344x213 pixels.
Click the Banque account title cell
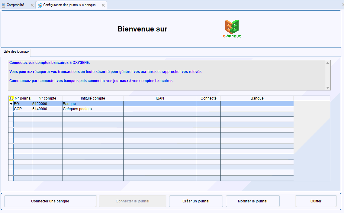(x=93, y=103)
